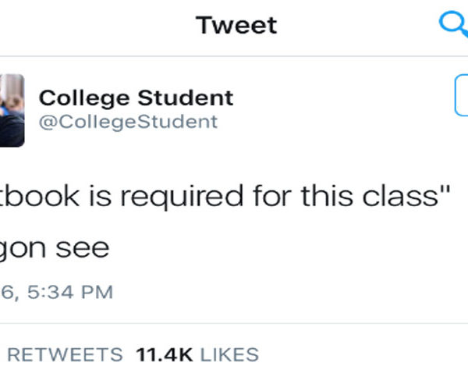
Task: View the list of RETWEETS
Action: pos(65,355)
